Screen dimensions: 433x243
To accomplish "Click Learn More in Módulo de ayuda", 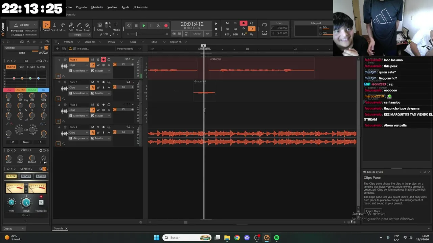I will (373, 211).
